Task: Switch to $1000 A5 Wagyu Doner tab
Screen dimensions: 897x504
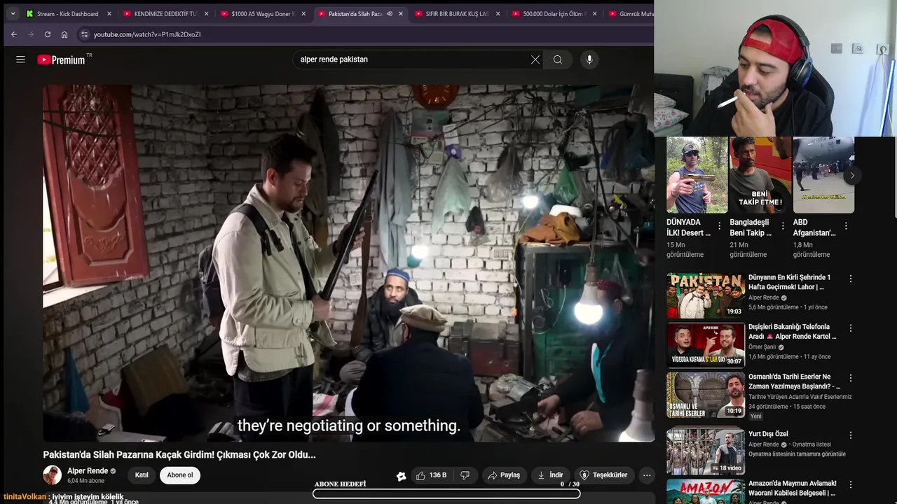Action: point(263,14)
